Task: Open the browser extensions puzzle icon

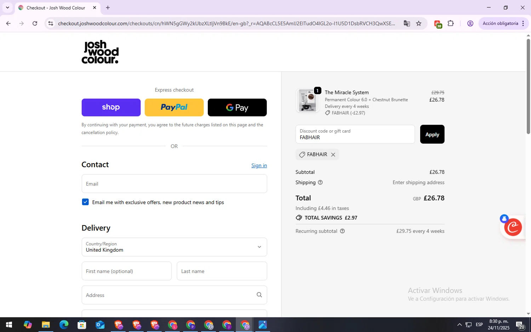Action: 451,23
